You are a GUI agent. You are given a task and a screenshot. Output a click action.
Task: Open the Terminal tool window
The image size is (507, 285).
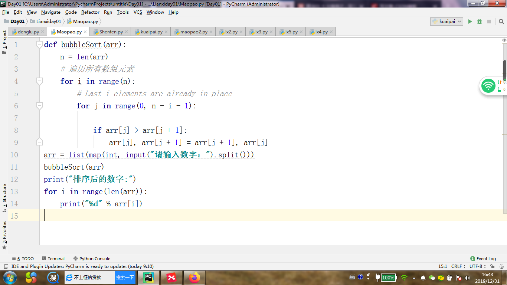[53, 259]
